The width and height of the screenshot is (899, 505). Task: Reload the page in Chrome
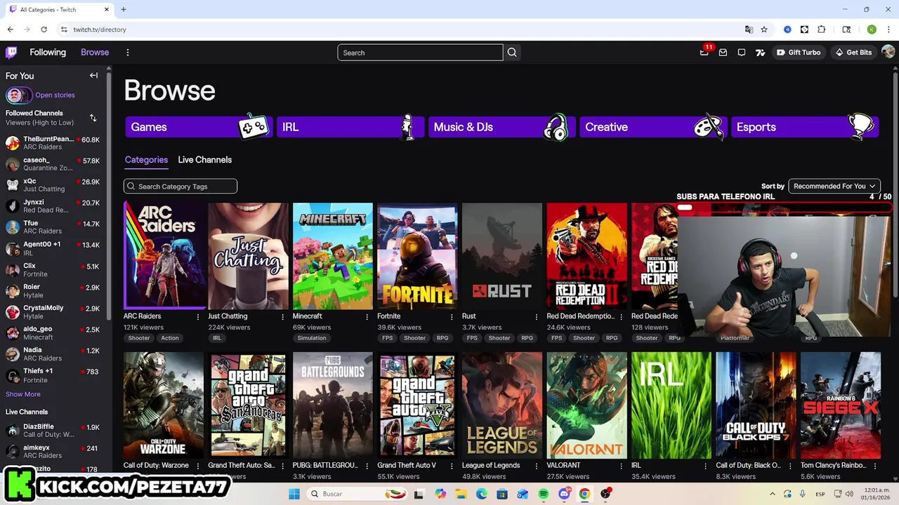pos(44,29)
